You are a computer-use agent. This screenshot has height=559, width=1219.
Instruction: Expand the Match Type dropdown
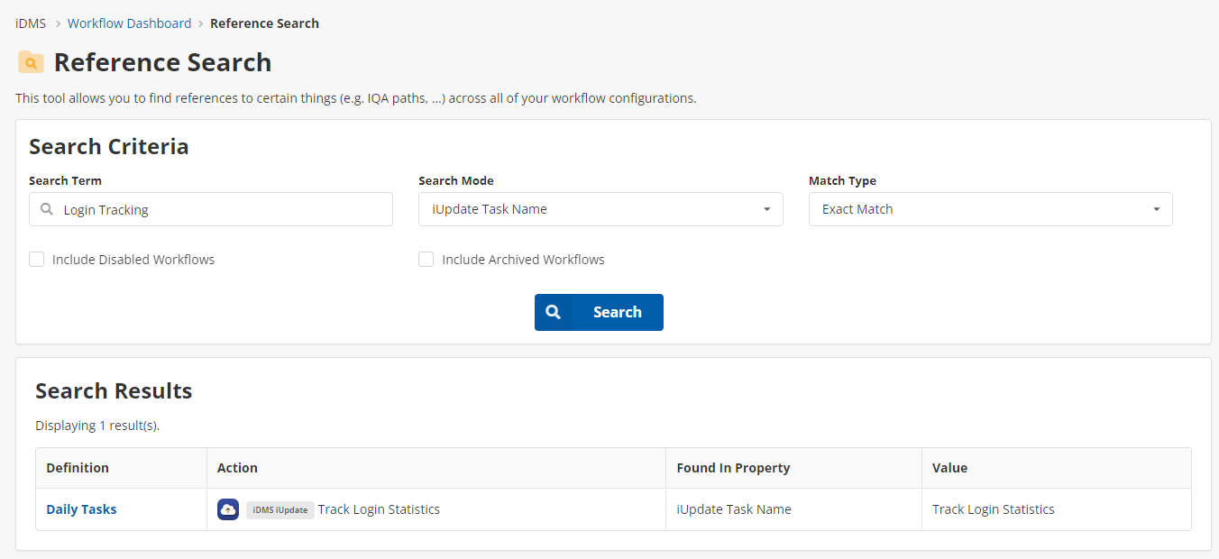(990, 209)
